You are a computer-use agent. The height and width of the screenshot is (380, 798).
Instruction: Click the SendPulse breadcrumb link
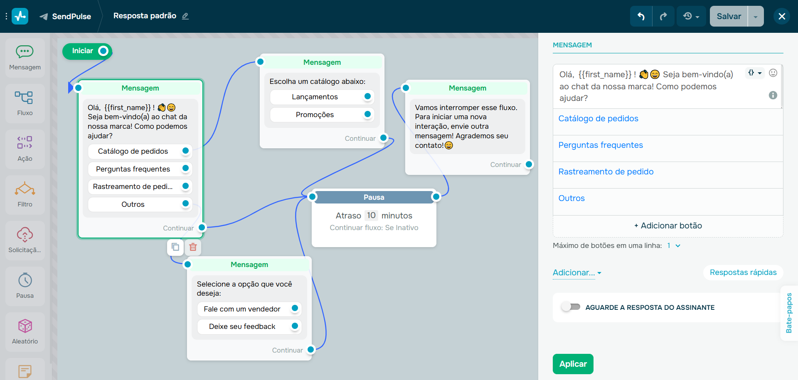click(65, 16)
